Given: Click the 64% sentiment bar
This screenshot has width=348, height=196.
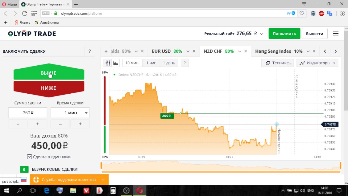Looking at the screenshot, I should click(105, 100).
